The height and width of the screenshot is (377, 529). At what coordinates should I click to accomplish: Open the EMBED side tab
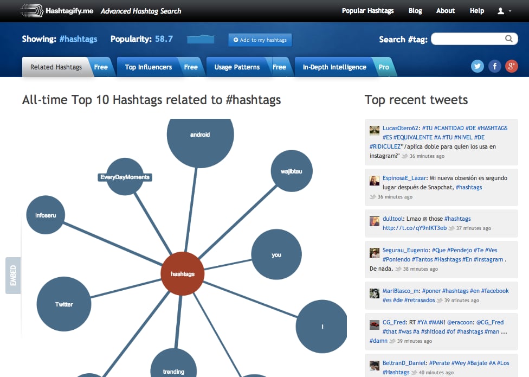click(13, 276)
